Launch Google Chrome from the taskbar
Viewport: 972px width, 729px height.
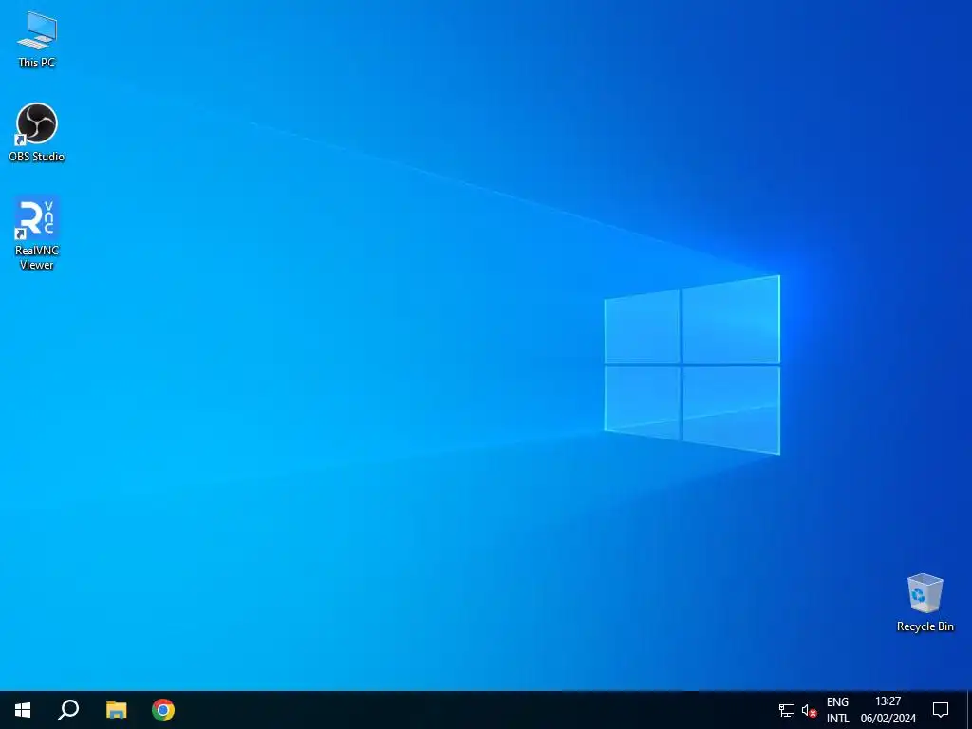coord(163,710)
